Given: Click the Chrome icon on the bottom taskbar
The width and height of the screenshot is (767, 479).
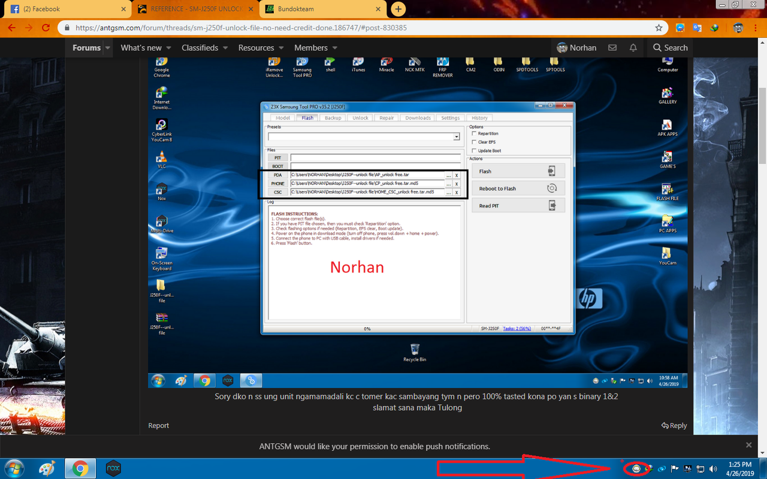Looking at the screenshot, I should (x=80, y=468).
